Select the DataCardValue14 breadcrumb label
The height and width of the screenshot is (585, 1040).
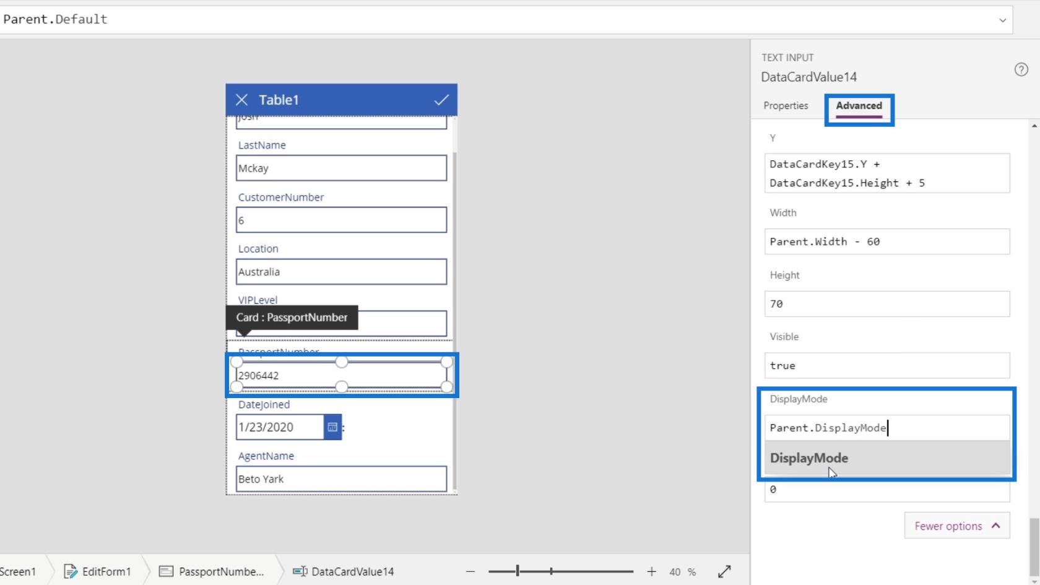[x=352, y=571]
